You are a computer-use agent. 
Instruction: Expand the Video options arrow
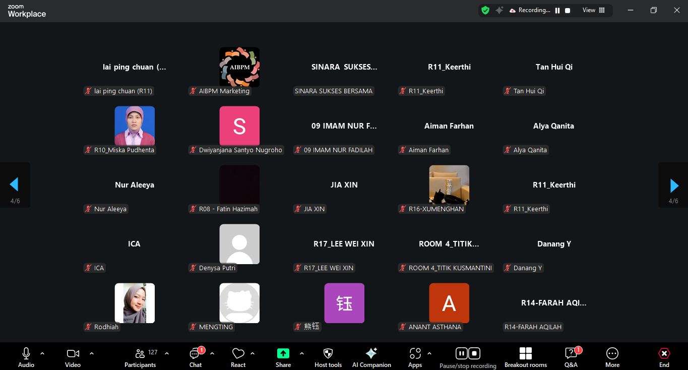coord(92,353)
